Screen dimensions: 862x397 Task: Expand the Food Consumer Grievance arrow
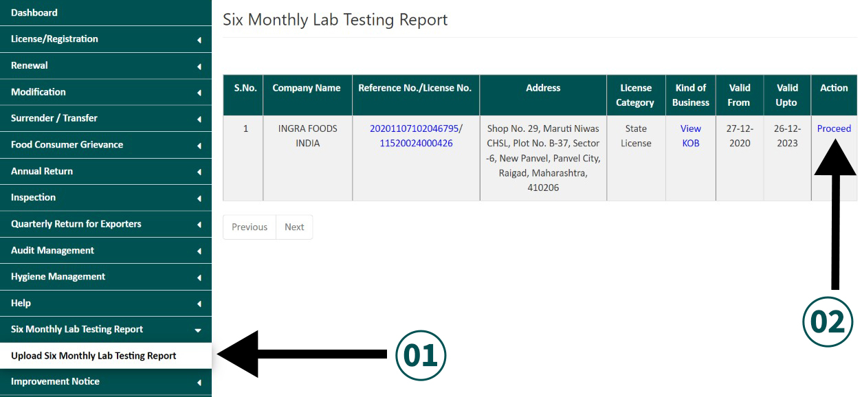pyautogui.click(x=199, y=146)
